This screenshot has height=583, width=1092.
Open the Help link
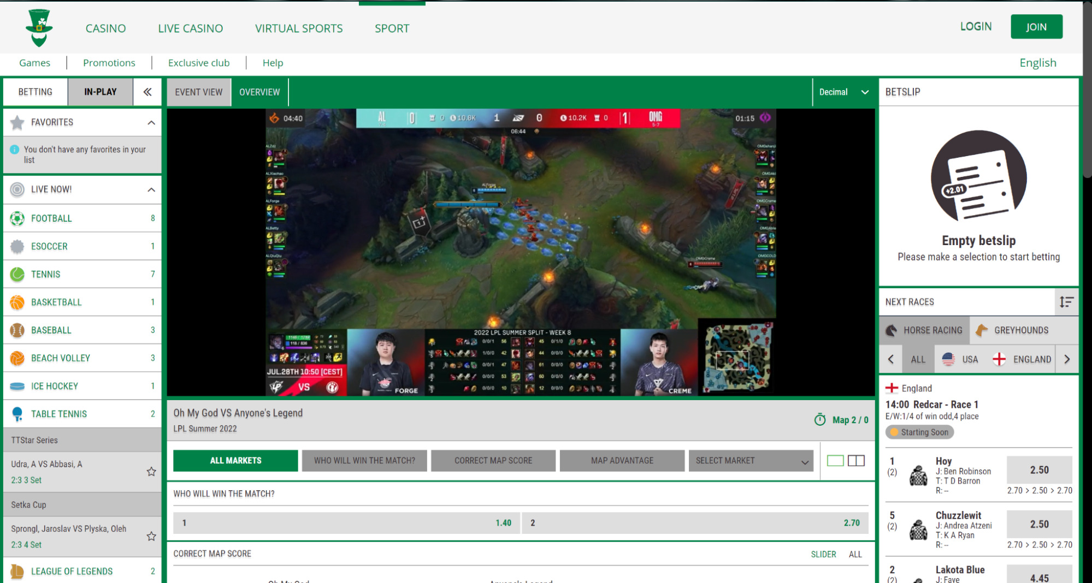tap(273, 63)
